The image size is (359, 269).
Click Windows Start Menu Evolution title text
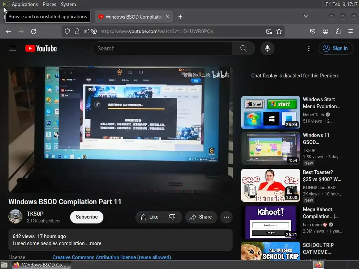[x=321, y=103]
